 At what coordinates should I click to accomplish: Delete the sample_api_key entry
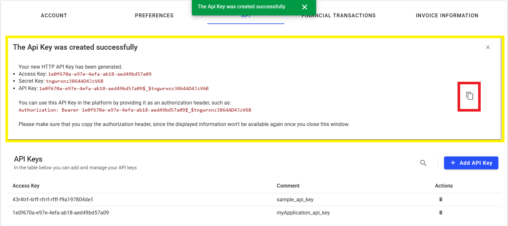pyautogui.click(x=441, y=199)
